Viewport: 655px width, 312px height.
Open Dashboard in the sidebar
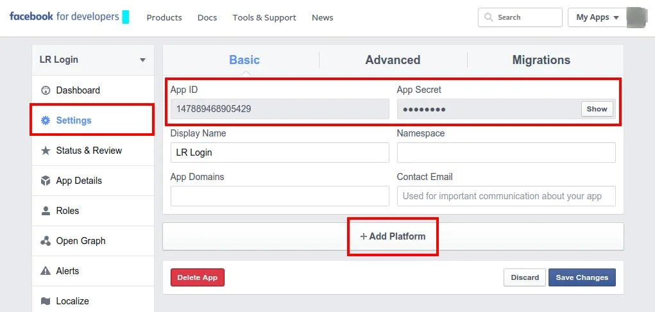coord(93,90)
